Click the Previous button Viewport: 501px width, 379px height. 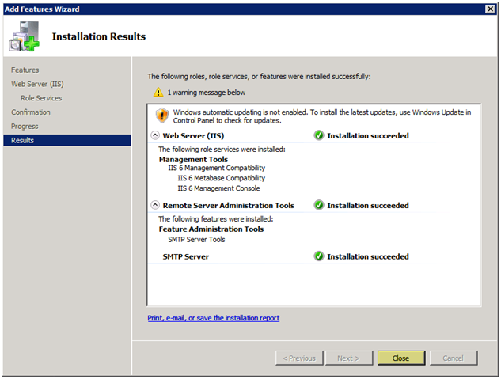tap(299, 358)
